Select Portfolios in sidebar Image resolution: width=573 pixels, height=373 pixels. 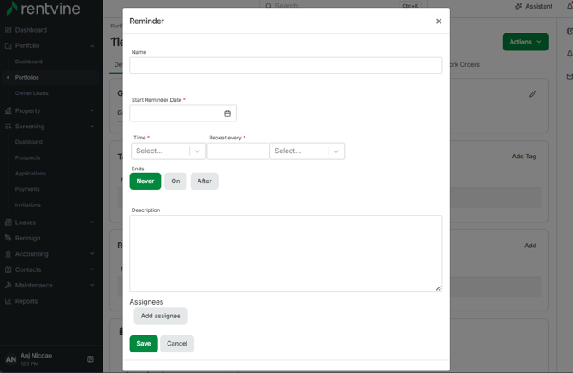point(27,78)
